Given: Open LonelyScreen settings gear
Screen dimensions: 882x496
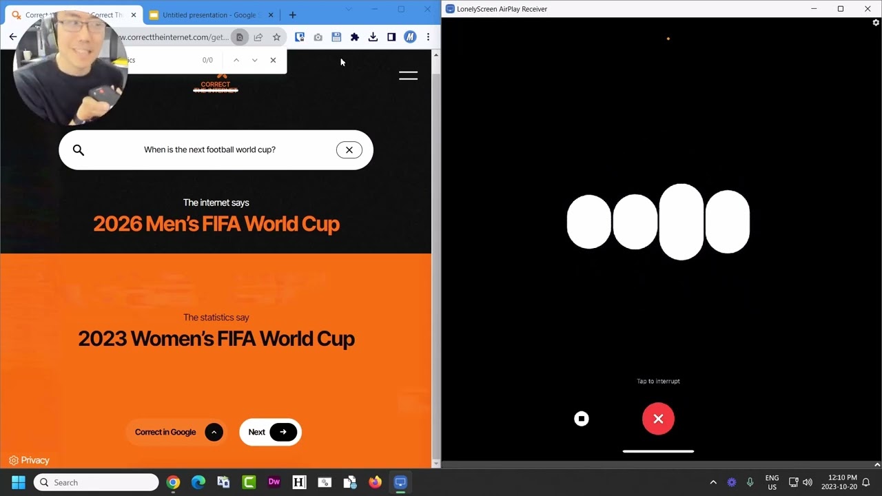Looking at the screenshot, I should 876,23.
